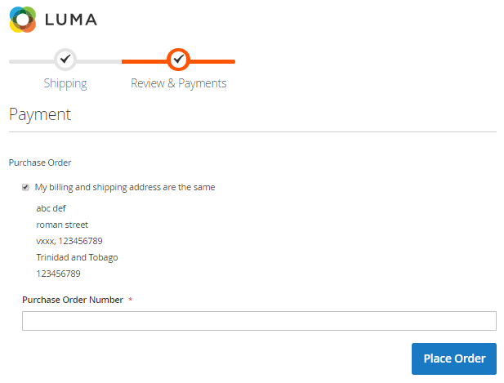The width and height of the screenshot is (504, 383).
Task: Click the orange Review & Payments checkmark circle
Action: point(178,60)
